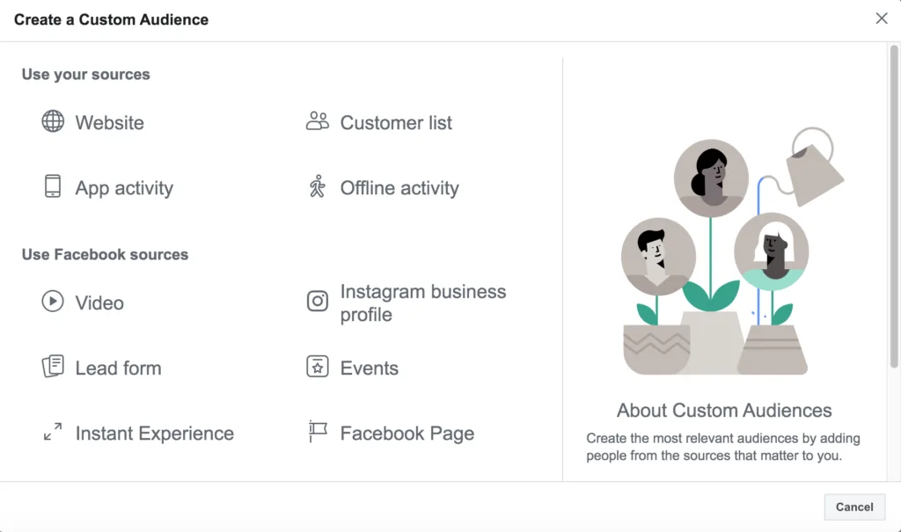The image size is (901, 532).
Task: Pick the Offline activity walking person icon
Action: tap(317, 186)
